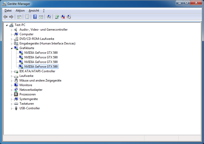204x144 pixels.
Task: Open the Datei menu
Action: click(8, 11)
